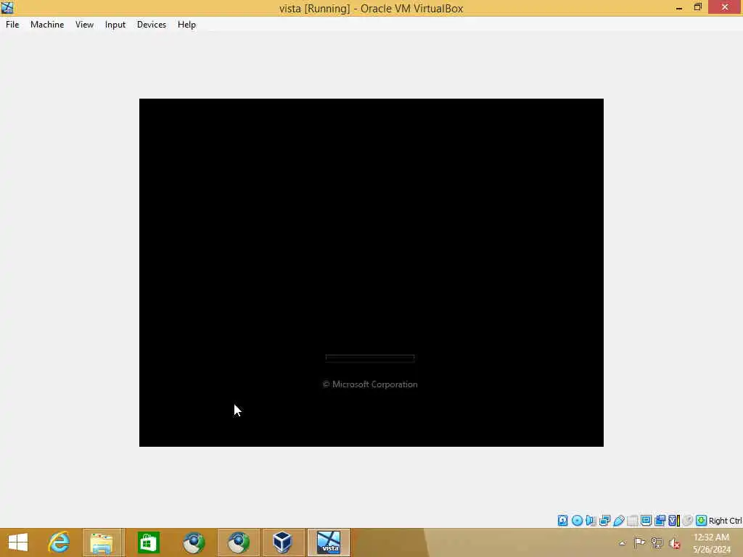Viewport: 743px width, 557px height.
Task: Open the Action Center flag icon
Action: [639, 542]
